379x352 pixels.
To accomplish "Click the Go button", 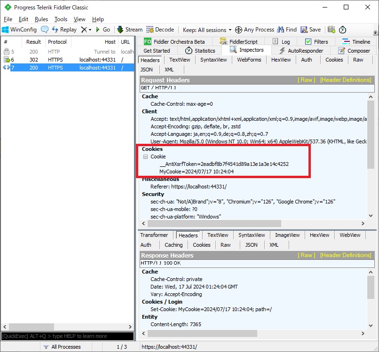I will [x=103, y=30].
